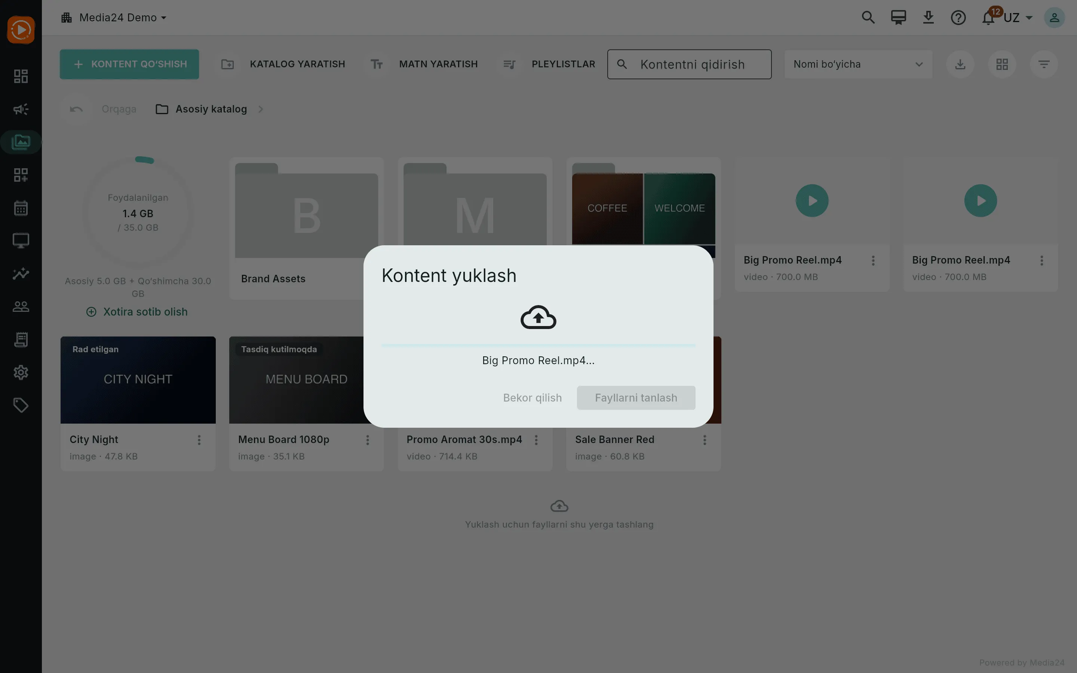Viewport: 1077px width, 673px height.
Task: Open the calendar schedule icon in sidebar
Action: (x=21, y=208)
